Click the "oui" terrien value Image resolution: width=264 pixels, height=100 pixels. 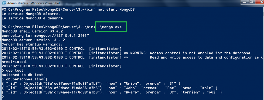point(213,92)
